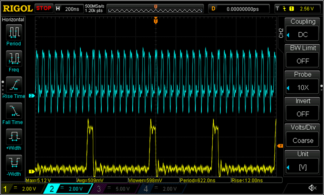
Task: Select the Period measurement icon
Action: (14, 32)
